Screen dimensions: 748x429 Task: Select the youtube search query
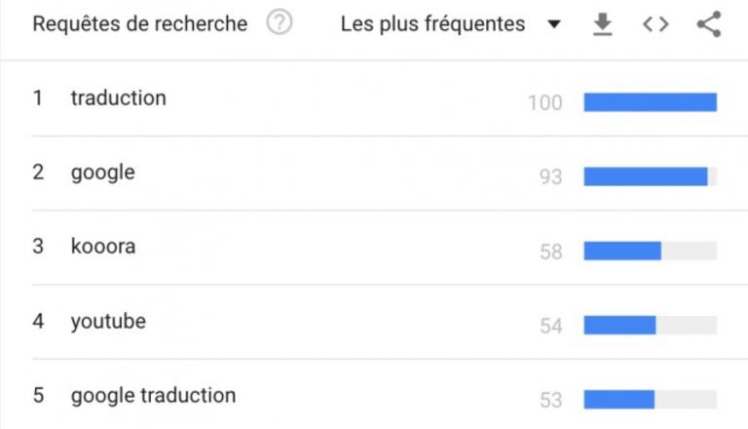(x=108, y=322)
